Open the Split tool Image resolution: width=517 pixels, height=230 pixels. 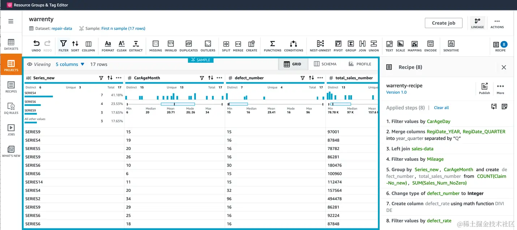click(226, 46)
